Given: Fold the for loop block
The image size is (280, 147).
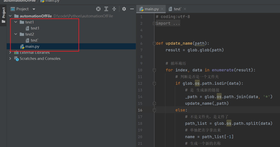Looking at the screenshot, I should pyautogui.click(x=154, y=70).
